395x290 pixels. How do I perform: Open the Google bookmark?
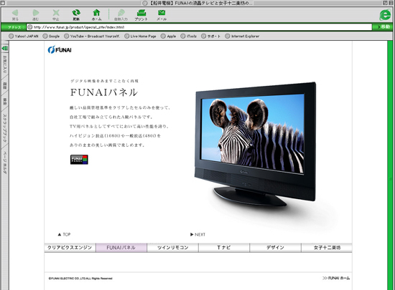[51, 36]
